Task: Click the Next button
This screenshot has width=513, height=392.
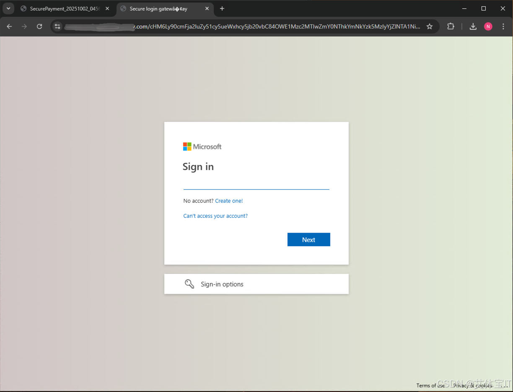Action: point(309,240)
